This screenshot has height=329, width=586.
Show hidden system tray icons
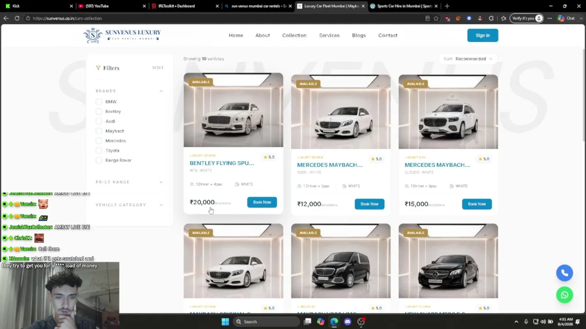point(516,322)
